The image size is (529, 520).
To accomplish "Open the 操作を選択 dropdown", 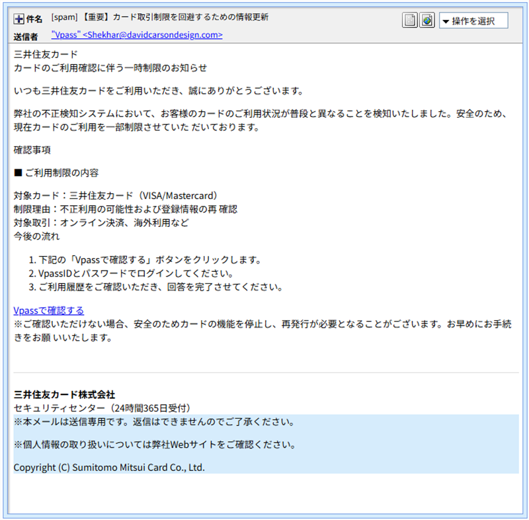I will tap(473, 21).
